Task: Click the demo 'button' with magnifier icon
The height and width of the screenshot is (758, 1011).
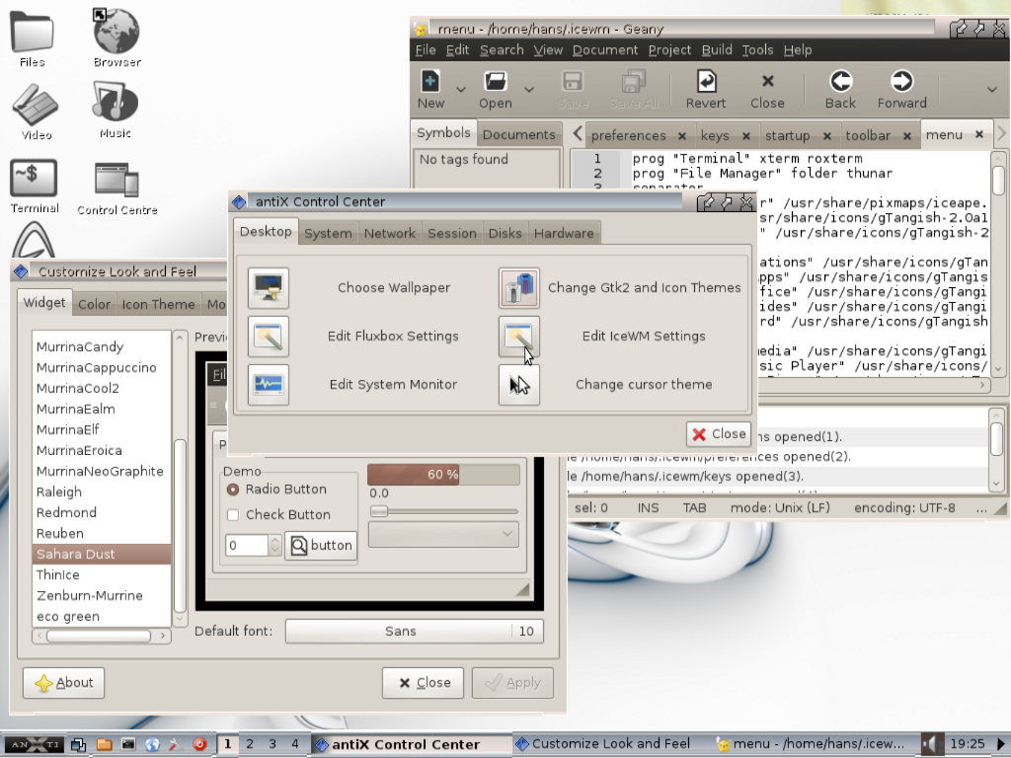Action: (321, 545)
